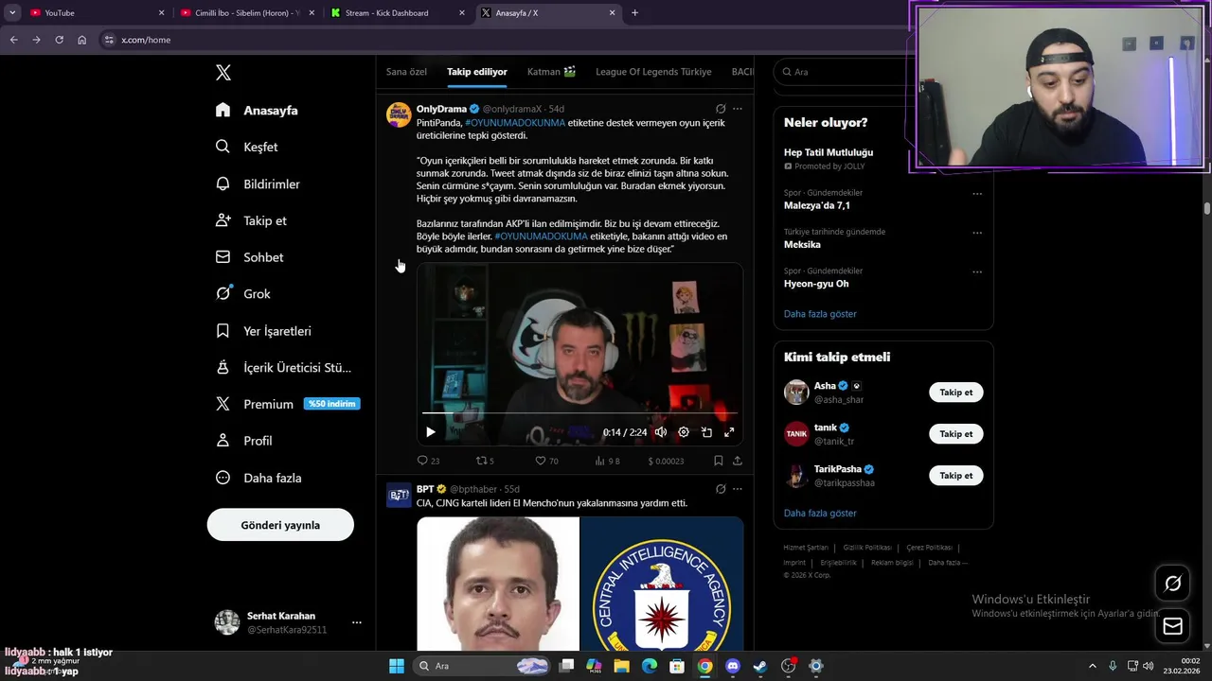Open BPT profile avatar

[399, 495]
